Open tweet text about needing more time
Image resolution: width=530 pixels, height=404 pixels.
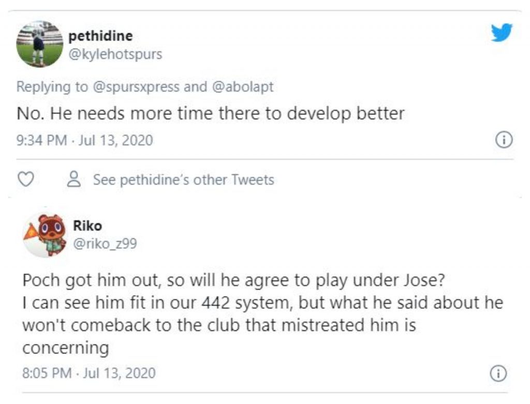click(x=210, y=113)
